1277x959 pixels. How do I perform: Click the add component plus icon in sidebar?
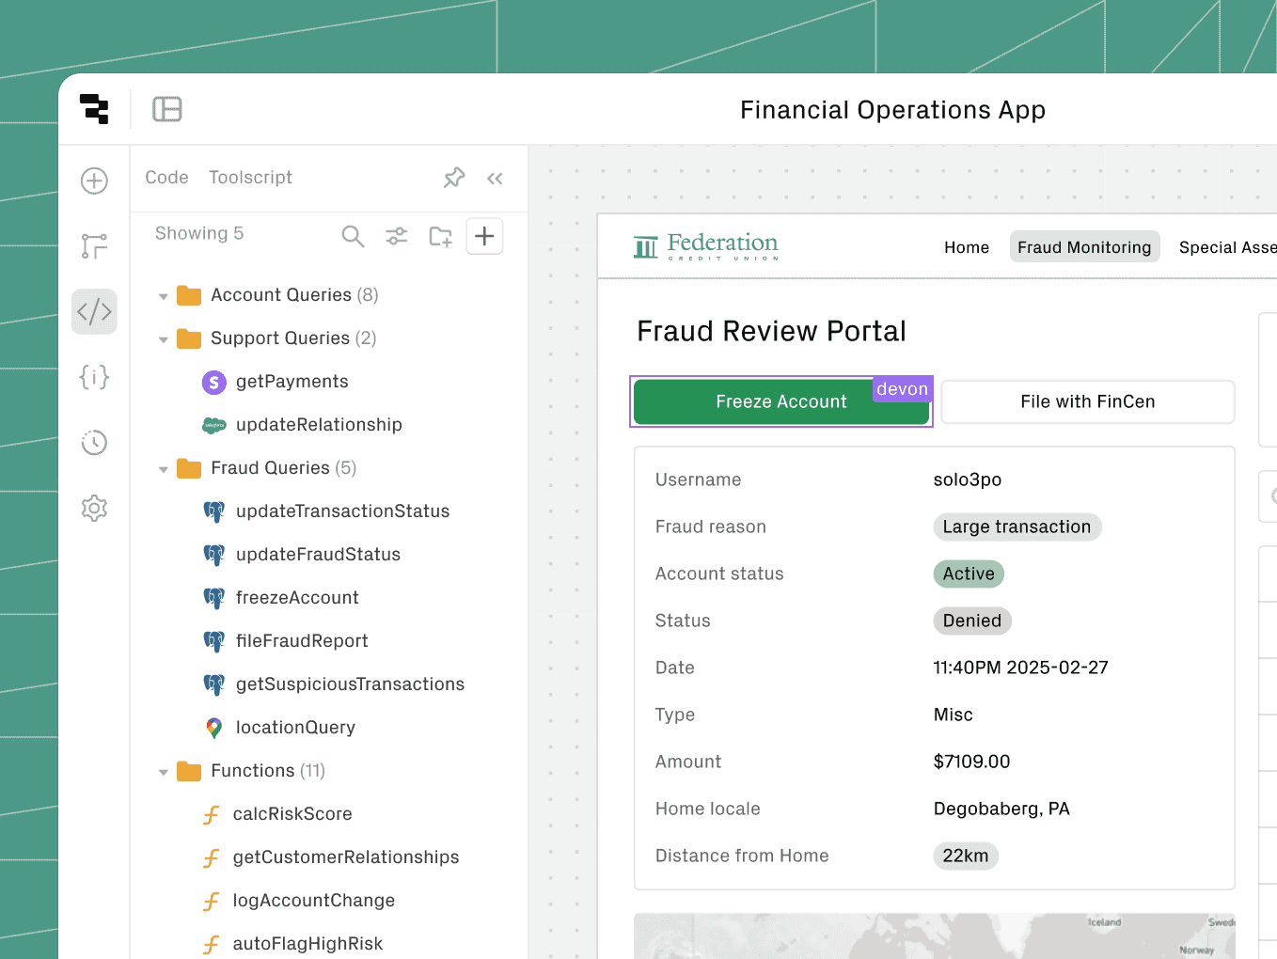[x=94, y=181]
